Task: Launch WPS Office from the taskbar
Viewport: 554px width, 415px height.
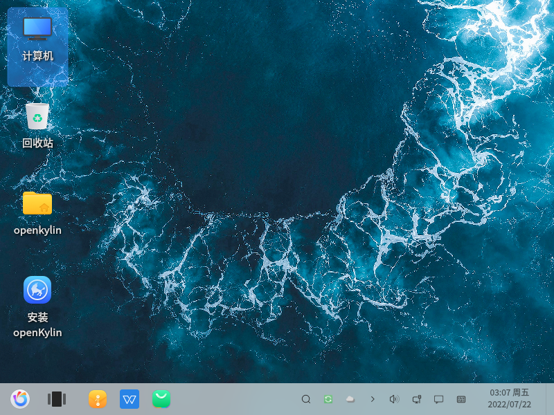Action: click(x=129, y=399)
